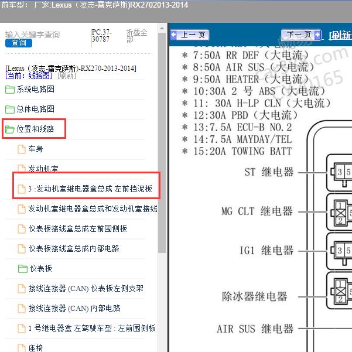Click 折叠全部 to collapse all
Screen dimensions: 352x352
point(136,36)
